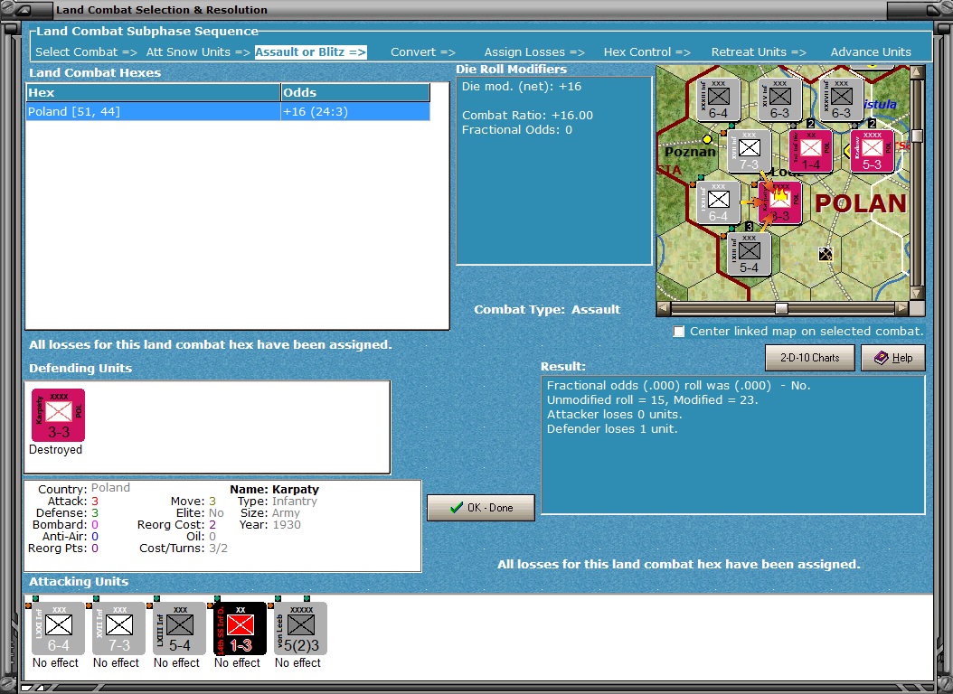Select attacking unit LXXI Inf 6-4
The width and height of the screenshot is (953, 694).
(x=59, y=628)
